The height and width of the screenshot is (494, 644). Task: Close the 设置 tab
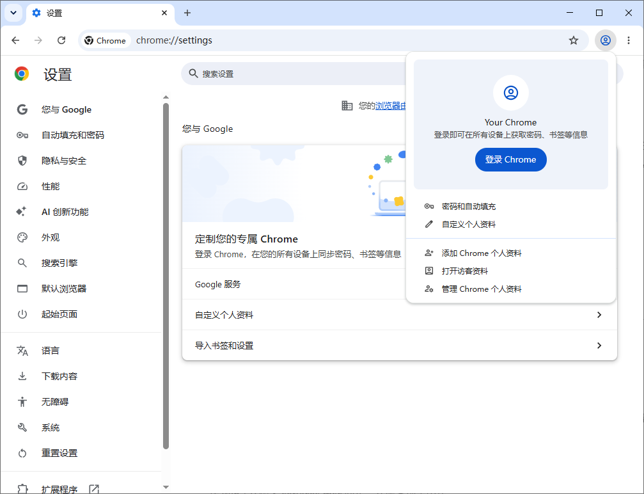point(164,13)
